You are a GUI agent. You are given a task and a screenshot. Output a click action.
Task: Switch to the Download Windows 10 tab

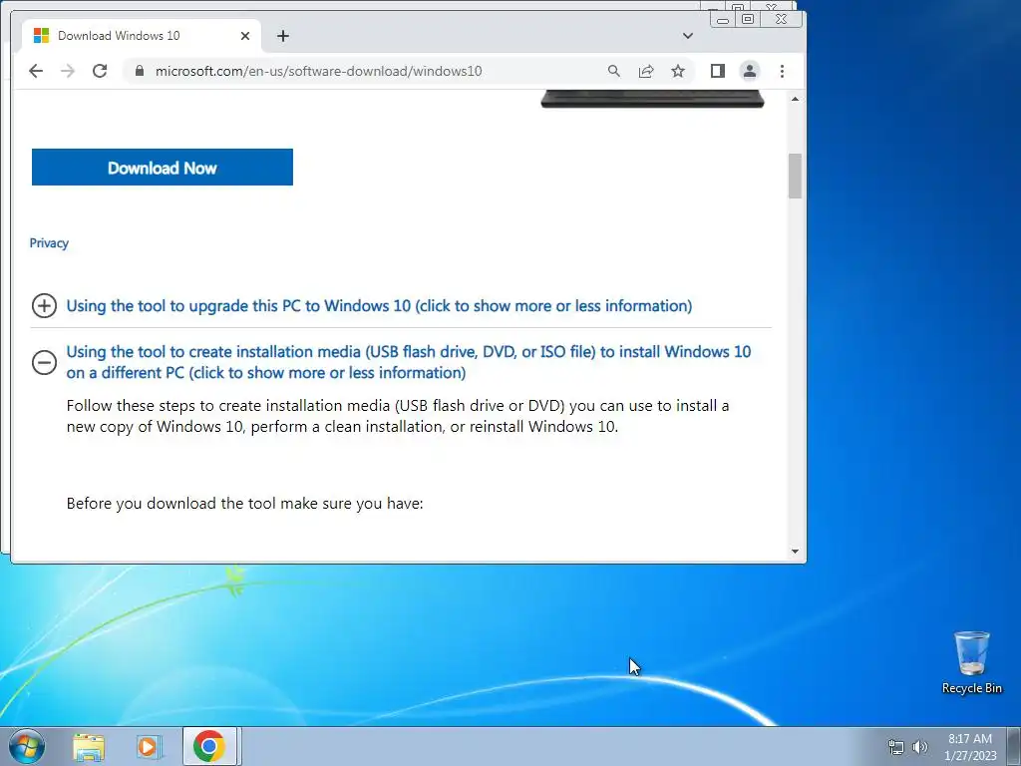[142, 36]
